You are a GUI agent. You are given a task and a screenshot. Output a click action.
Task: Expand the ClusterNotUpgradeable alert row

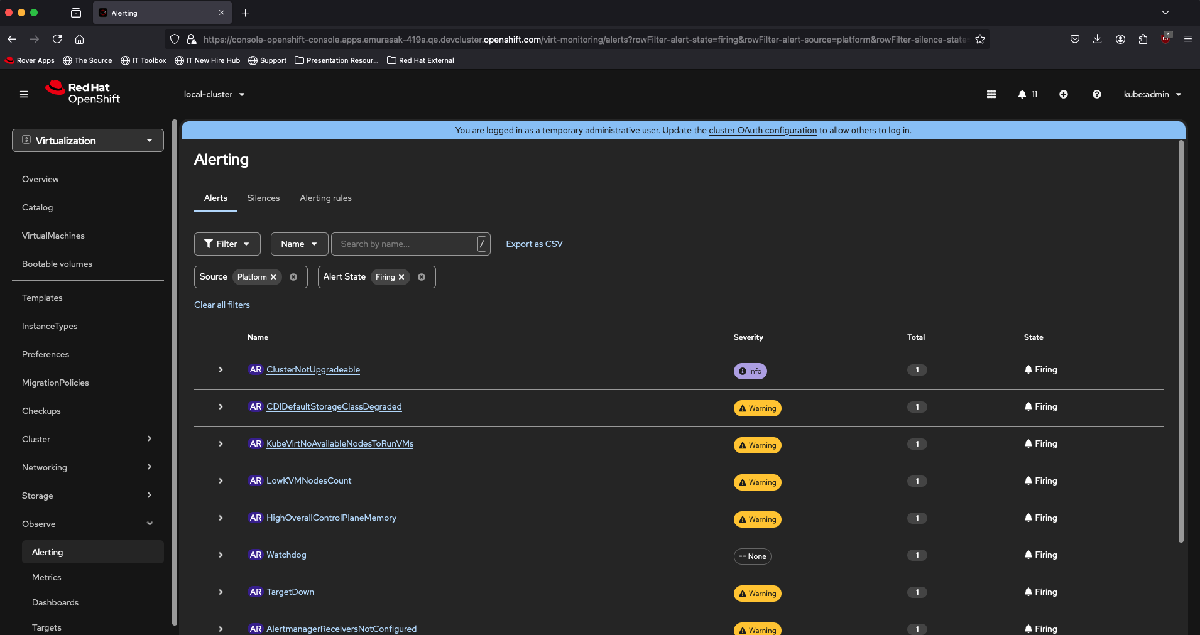(221, 370)
